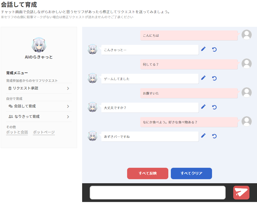Image resolution: width=257 pixels, height=203 pixels.
Task: Click user avatar next to なにか食べよう message
Action: (246, 121)
